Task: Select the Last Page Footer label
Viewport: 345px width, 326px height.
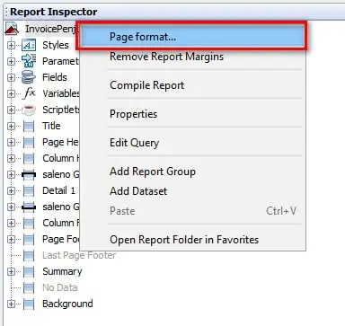Action: click(x=79, y=255)
